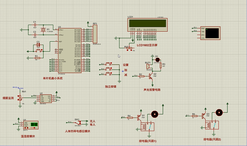Select the BUZ1 buzzer component

pyautogui.click(x=149, y=66)
